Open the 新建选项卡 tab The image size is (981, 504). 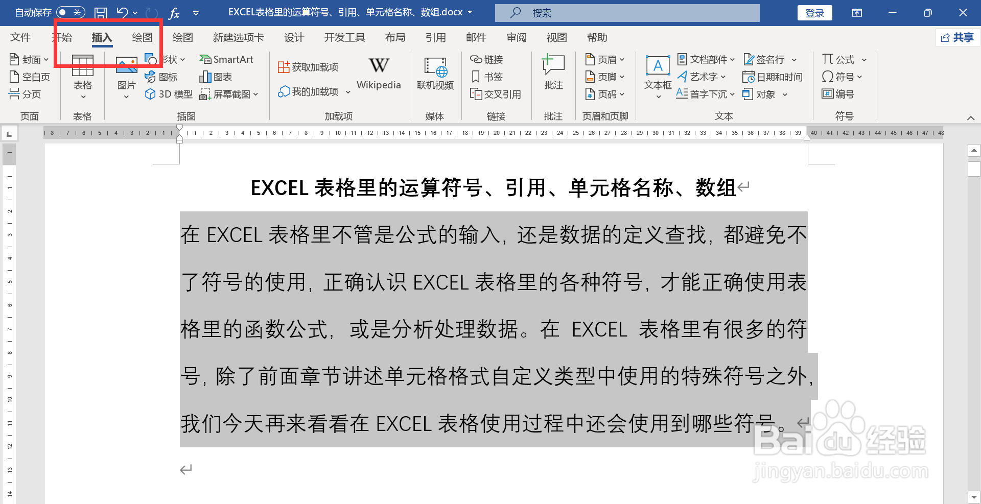pyautogui.click(x=238, y=37)
